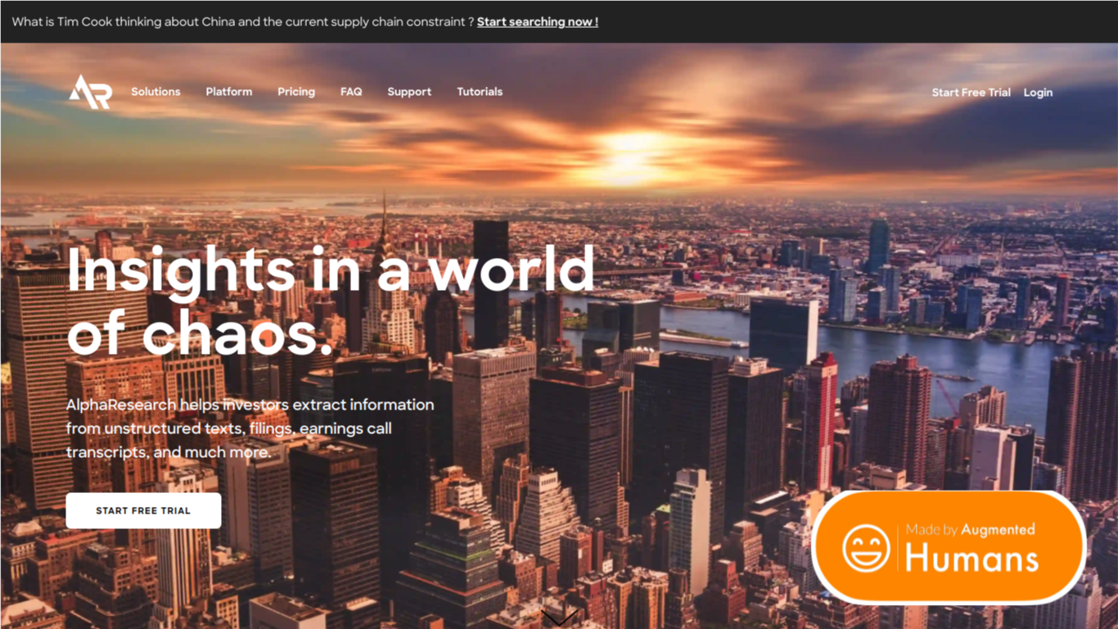Open the Solutions menu

click(156, 92)
